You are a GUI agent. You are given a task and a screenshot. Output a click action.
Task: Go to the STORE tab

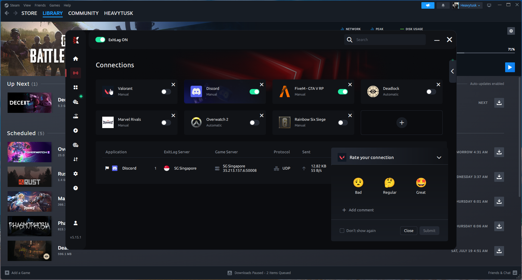pos(29,13)
